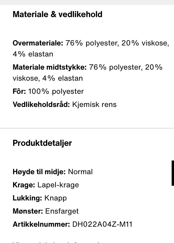Select the Kjemisk rens care text
The image size is (174, 243).
click(x=94, y=105)
